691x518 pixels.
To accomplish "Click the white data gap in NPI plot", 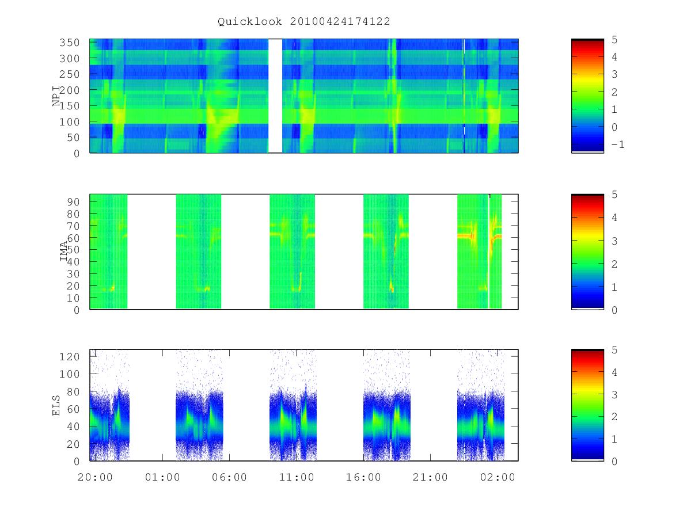I will (275, 96).
